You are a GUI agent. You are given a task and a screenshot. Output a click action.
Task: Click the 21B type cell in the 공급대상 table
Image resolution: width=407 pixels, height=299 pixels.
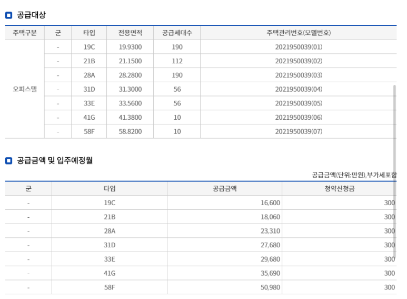tap(89, 61)
